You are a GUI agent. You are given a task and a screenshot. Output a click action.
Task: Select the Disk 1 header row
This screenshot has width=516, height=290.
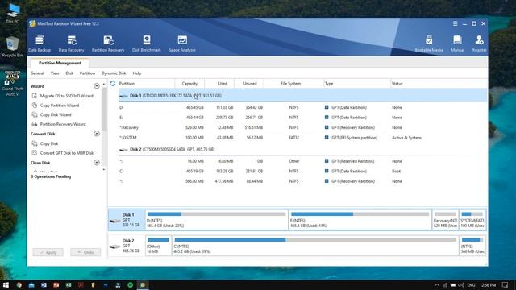[x=303, y=96]
